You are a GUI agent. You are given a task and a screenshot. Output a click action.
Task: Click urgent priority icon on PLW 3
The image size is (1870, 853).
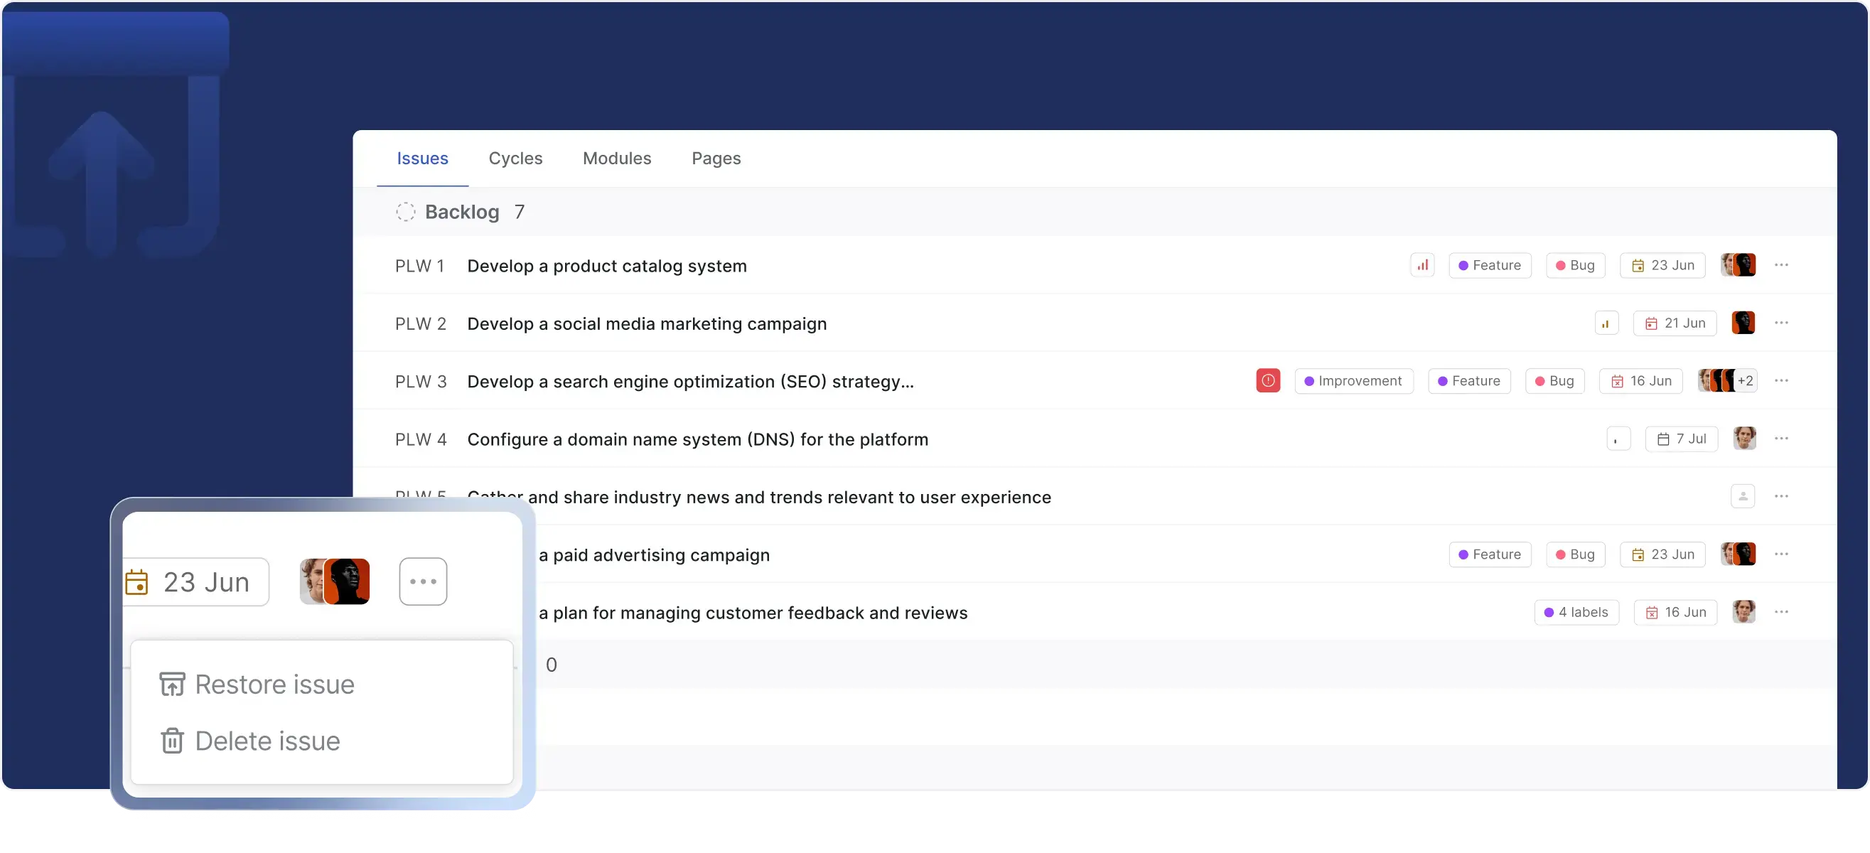(x=1267, y=380)
